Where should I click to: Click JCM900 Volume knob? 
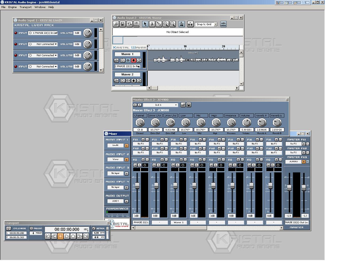pyautogui.click(x=246, y=123)
